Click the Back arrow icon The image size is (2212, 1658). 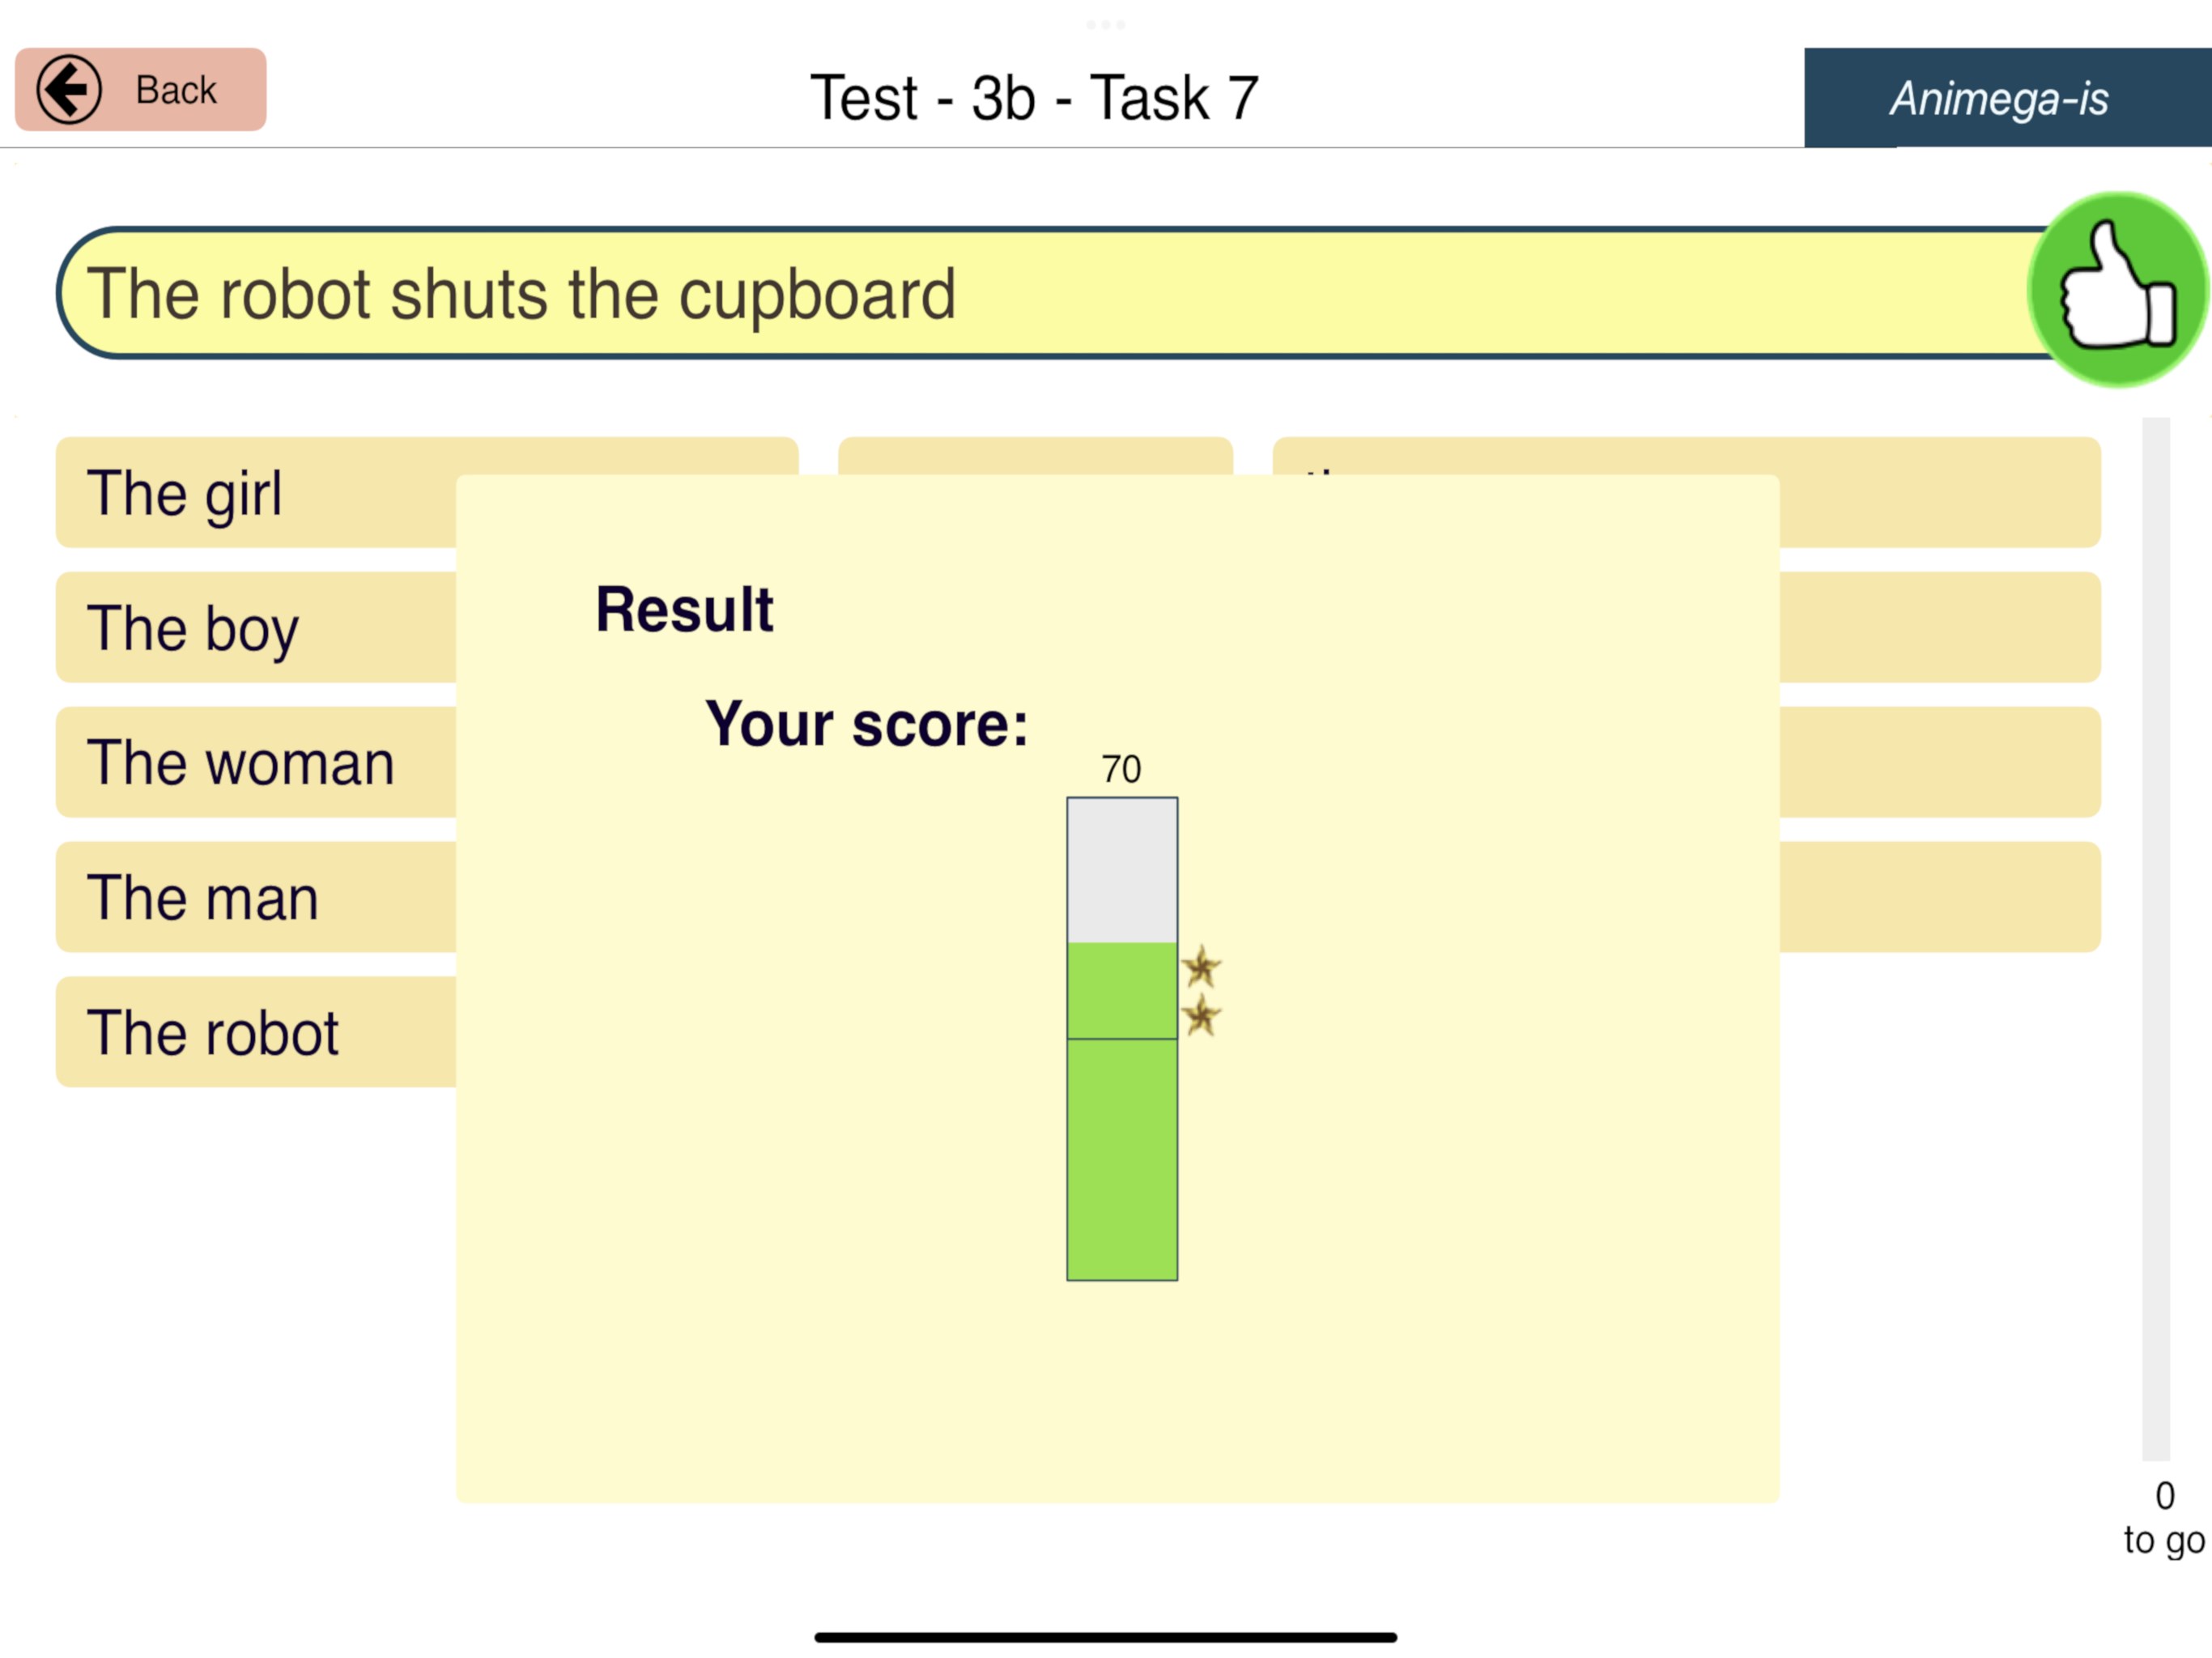point(69,90)
